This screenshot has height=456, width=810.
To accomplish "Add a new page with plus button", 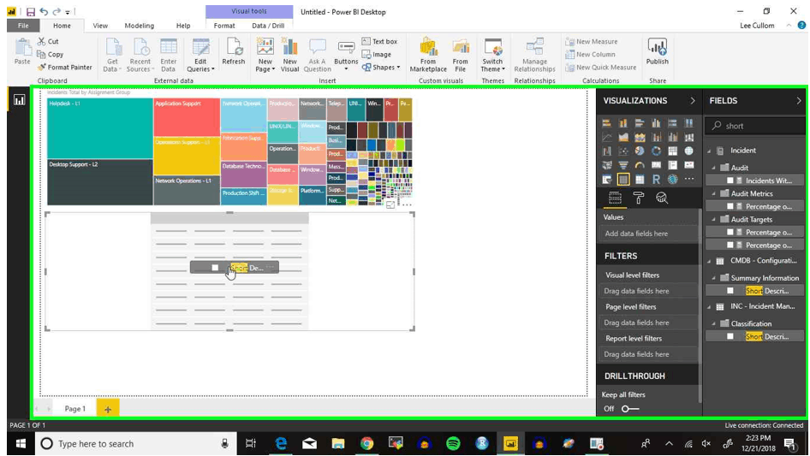I will pyautogui.click(x=107, y=409).
